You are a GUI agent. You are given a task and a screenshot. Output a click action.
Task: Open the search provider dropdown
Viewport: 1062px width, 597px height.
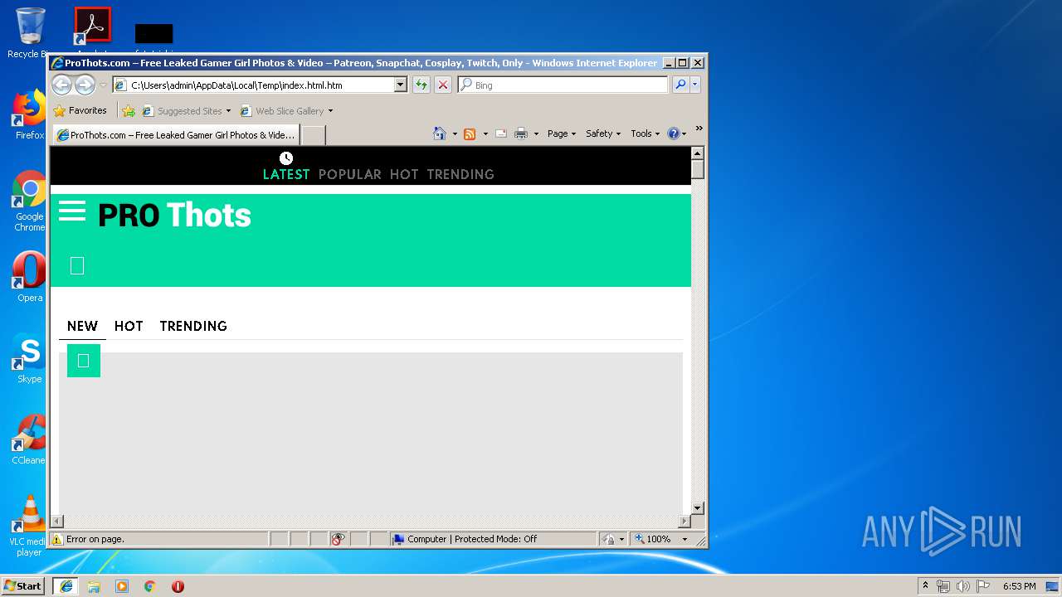[x=695, y=85]
